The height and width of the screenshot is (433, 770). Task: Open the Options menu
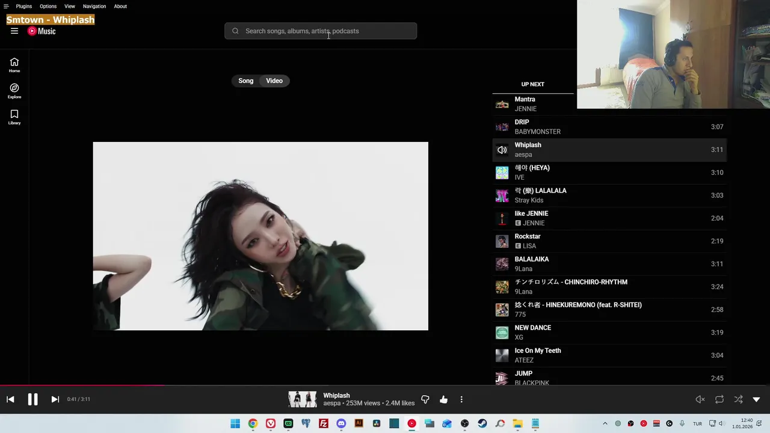[48, 6]
